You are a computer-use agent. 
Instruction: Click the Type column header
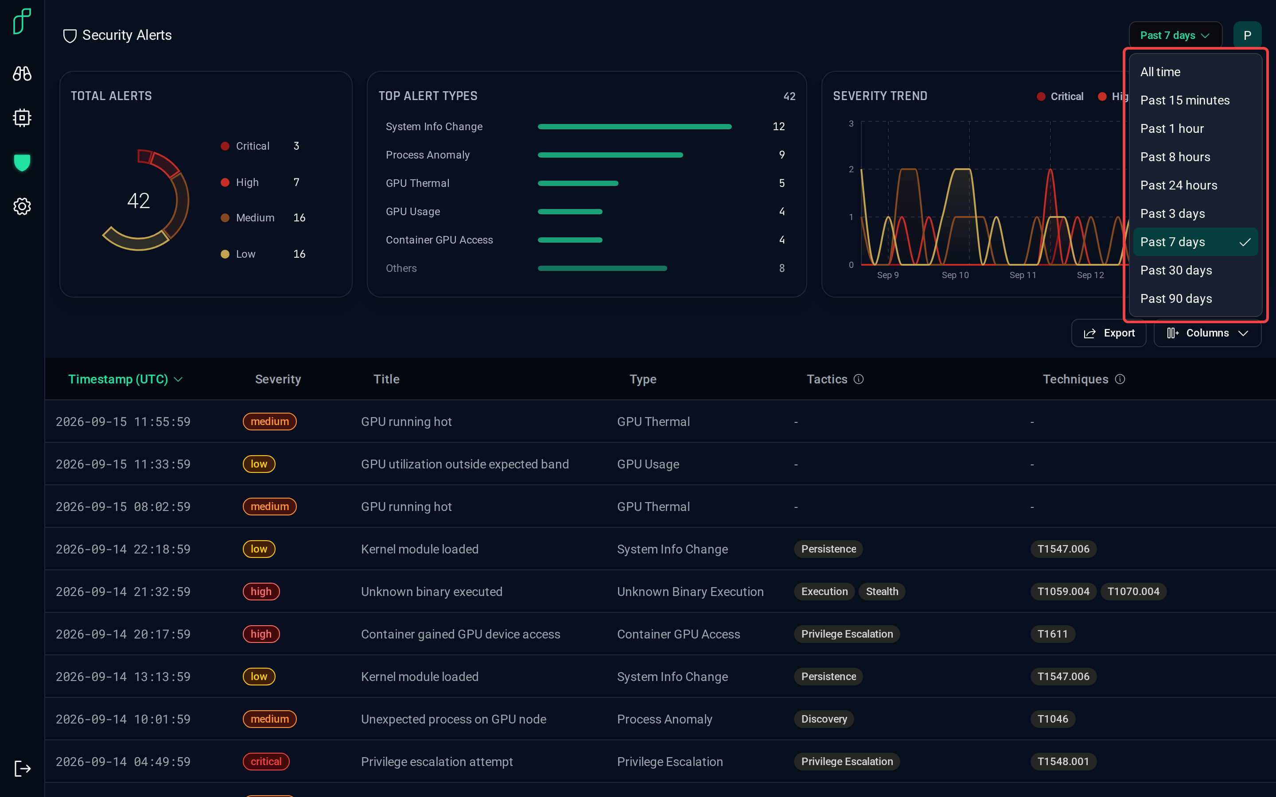(643, 379)
